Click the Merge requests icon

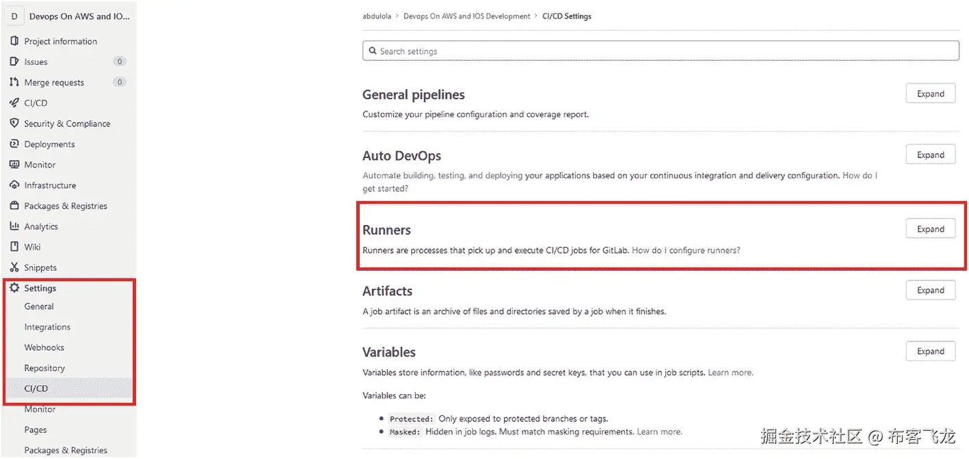point(14,83)
